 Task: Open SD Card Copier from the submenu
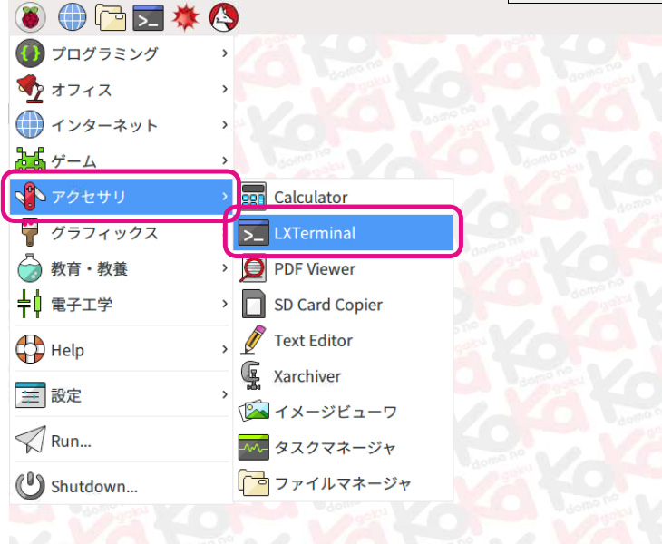pos(344,305)
